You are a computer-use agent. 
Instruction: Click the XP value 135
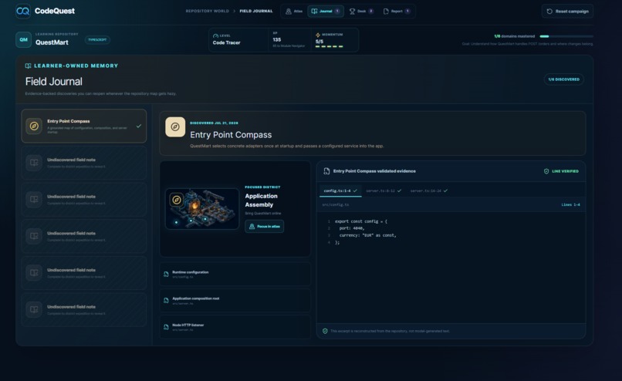[277, 39]
